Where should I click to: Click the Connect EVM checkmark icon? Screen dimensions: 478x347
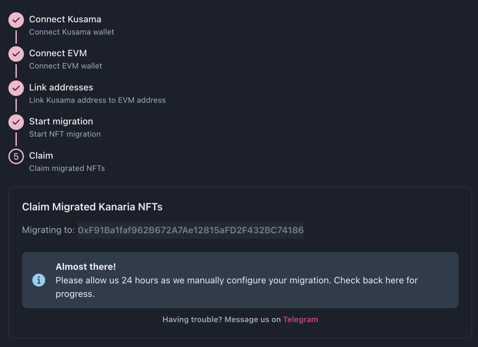pos(16,54)
